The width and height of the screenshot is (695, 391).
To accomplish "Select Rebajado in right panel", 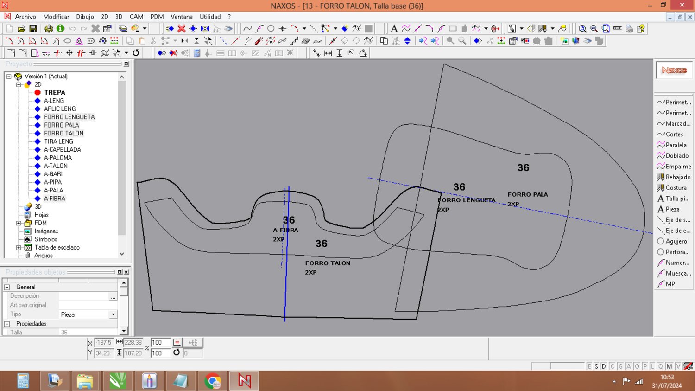I will pyautogui.click(x=673, y=177).
